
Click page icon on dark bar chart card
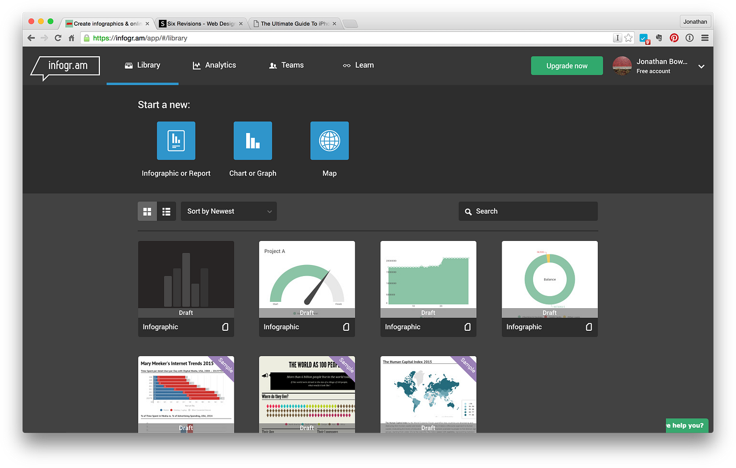(225, 327)
